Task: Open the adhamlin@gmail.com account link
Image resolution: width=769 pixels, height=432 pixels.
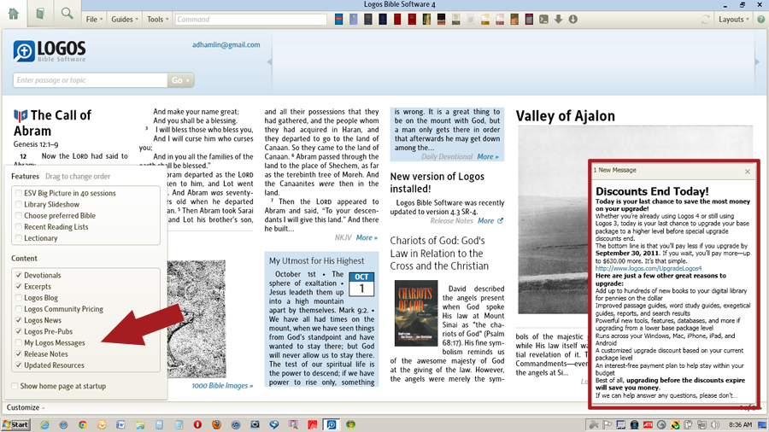Action: pos(226,44)
